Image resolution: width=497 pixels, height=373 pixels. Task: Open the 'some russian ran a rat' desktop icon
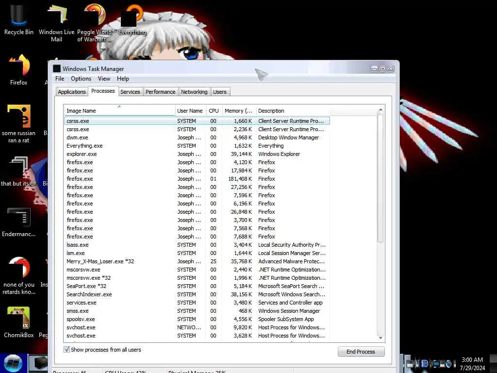(x=19, y=124)
